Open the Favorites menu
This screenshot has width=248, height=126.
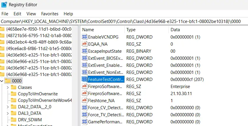pos(50,14)
